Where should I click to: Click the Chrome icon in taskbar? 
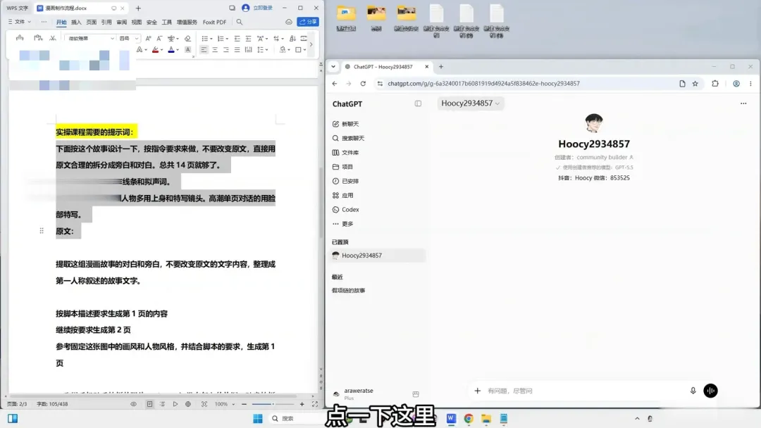coord(469,418)
